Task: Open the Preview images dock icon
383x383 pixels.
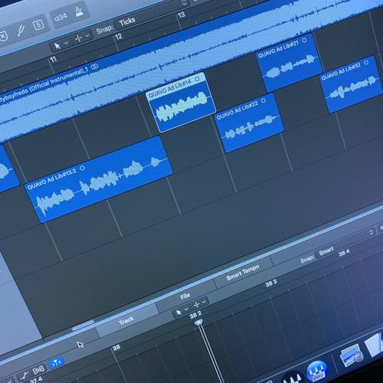Action: [351, 355]
